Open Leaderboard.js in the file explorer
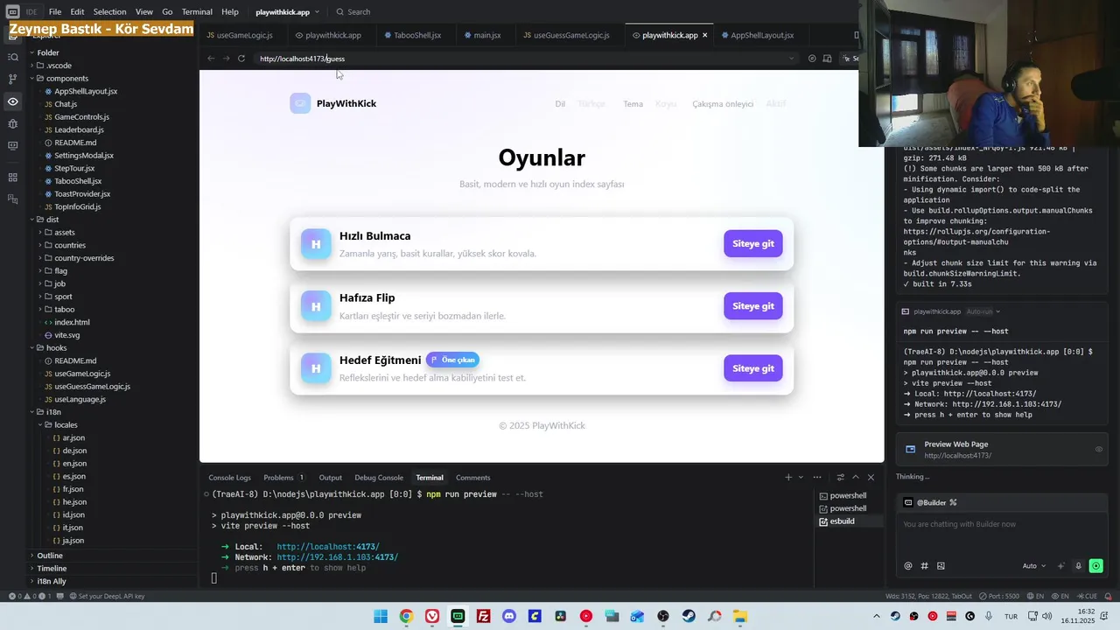 pyautogui.click(x=79, y=129)
